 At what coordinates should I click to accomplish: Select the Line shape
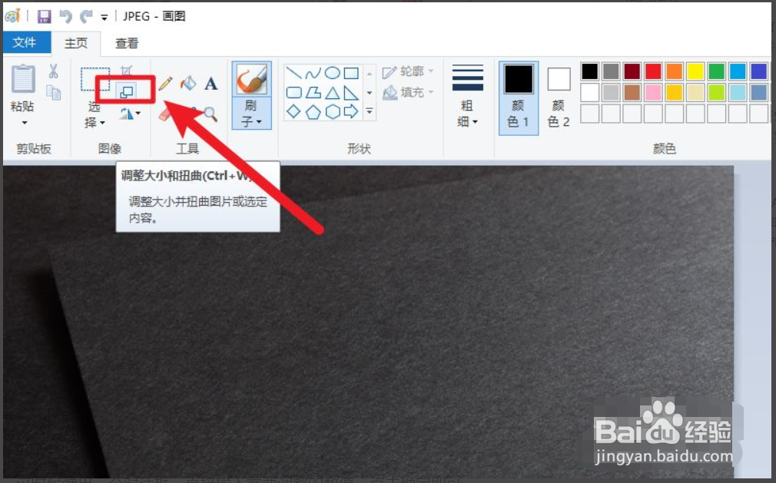pyautogui.click(x=294, y=73)
